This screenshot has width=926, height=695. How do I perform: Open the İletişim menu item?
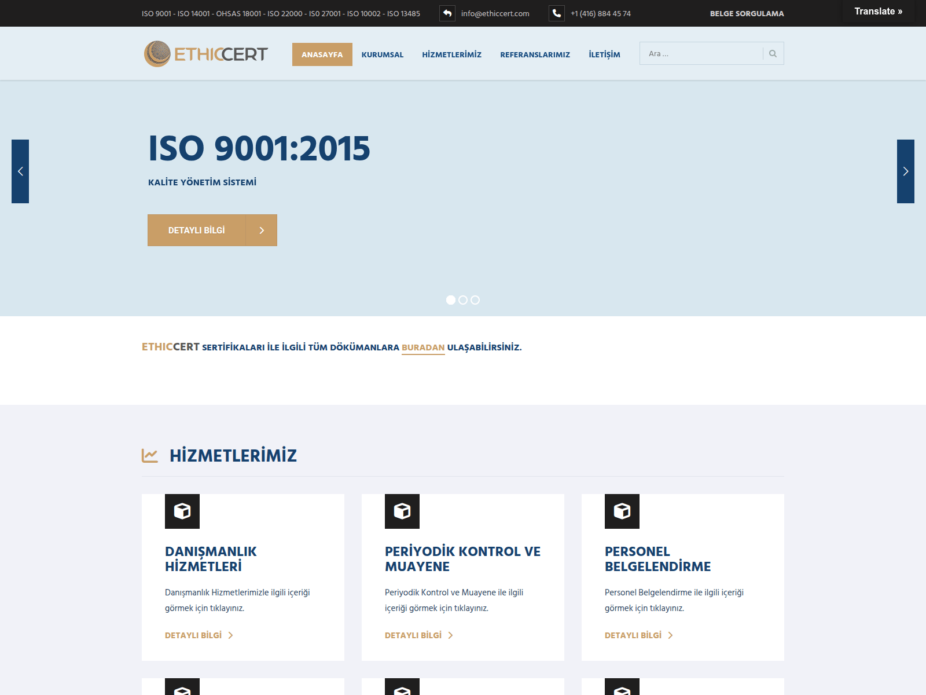(x=604, y=54)
